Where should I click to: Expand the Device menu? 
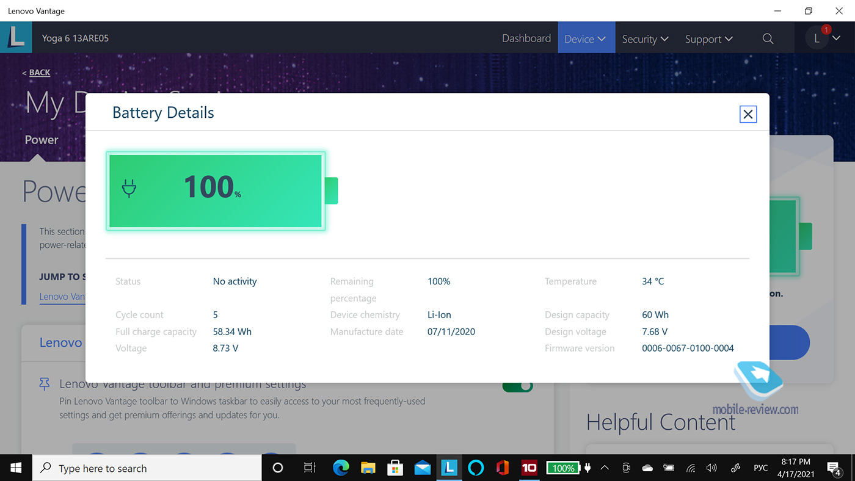pyautogui.click(x=586, y=38)
